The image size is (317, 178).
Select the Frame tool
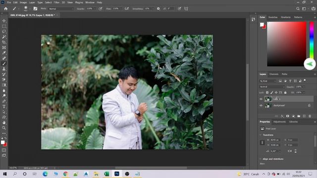4,47
